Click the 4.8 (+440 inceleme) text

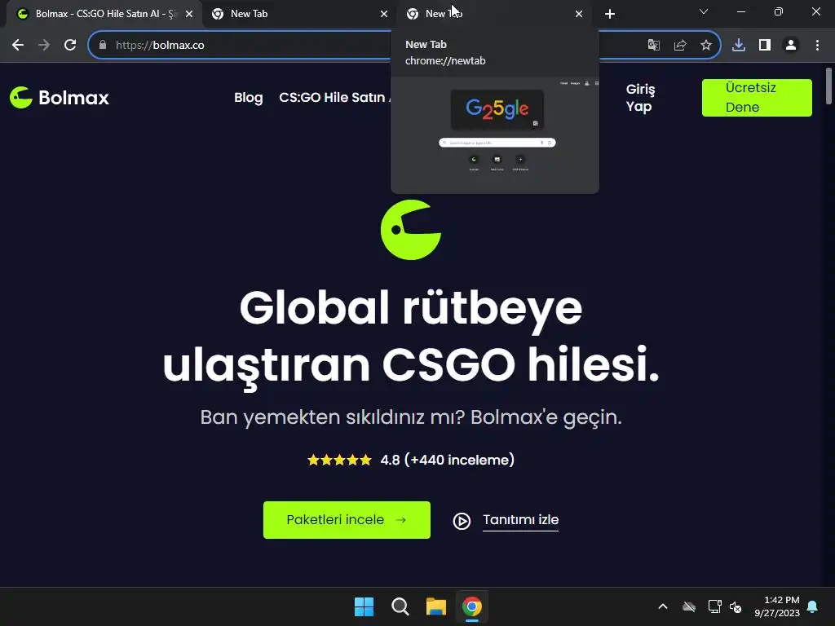(448, 460)
